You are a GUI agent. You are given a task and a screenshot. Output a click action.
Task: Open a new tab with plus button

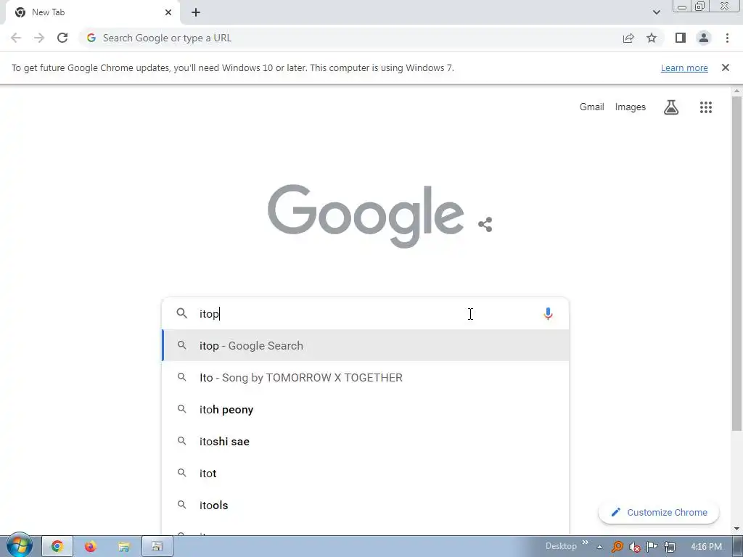click(196, 12)
